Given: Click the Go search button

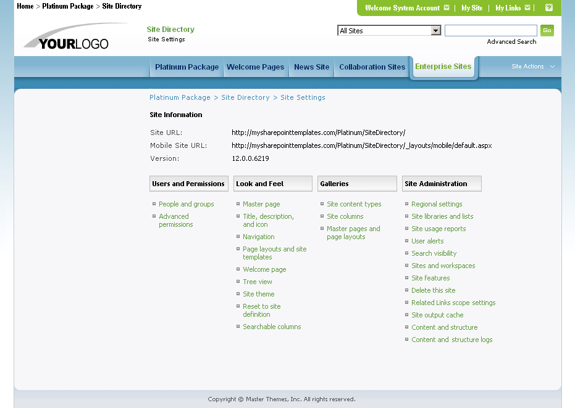Looking at the screenshot, I should (x=547, y=30).
